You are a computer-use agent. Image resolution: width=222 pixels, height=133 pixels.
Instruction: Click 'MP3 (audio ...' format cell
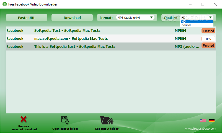coord(187,47)
